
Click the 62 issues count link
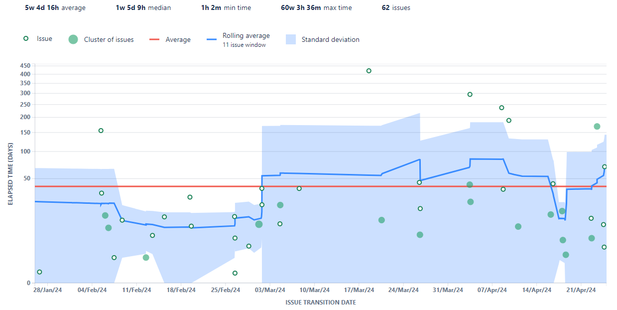pos(396,7)
